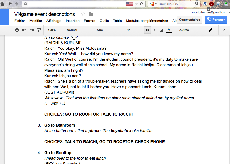Open the text color picker
This screenshot has height=164, width=230.
[170, 30]
